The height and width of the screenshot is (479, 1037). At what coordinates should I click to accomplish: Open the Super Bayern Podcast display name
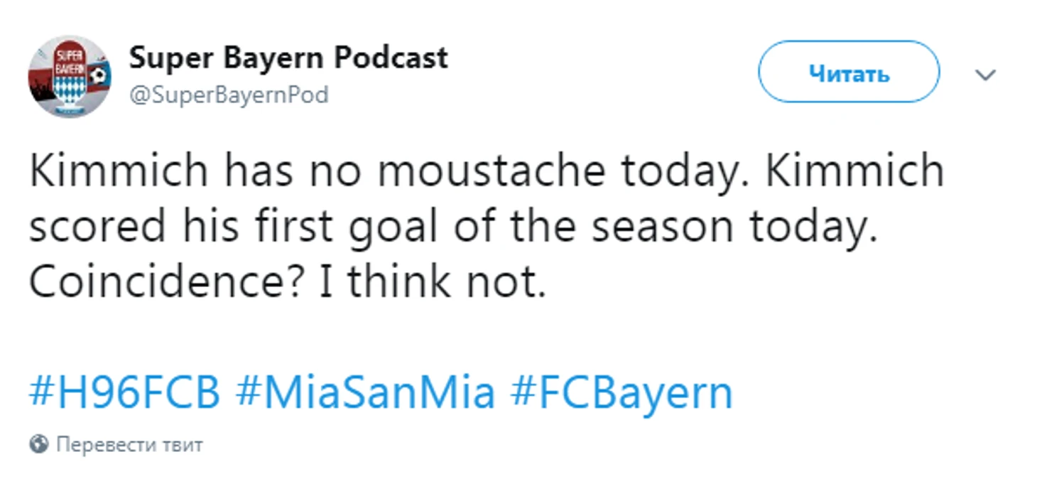pyautogui.click(x=288, y=58)
